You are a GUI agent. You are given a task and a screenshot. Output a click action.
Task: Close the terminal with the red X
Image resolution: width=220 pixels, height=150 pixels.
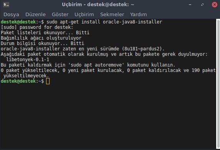pyautogui.click(x=214, y=5)
